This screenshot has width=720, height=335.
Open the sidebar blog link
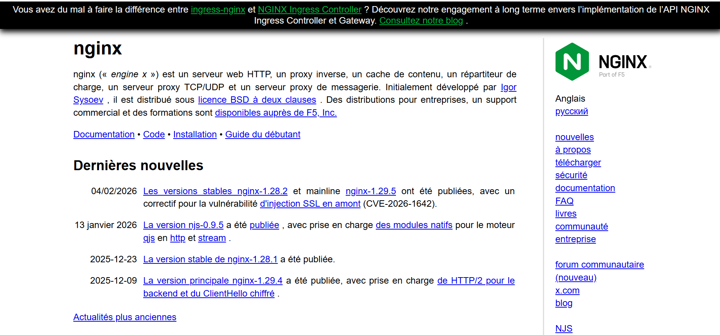pos(564,303)
